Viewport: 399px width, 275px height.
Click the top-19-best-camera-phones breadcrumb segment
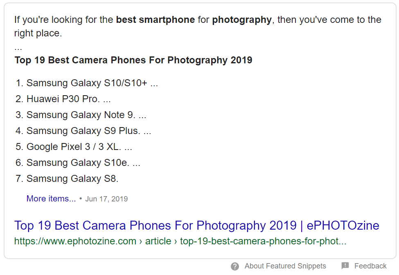263,241
